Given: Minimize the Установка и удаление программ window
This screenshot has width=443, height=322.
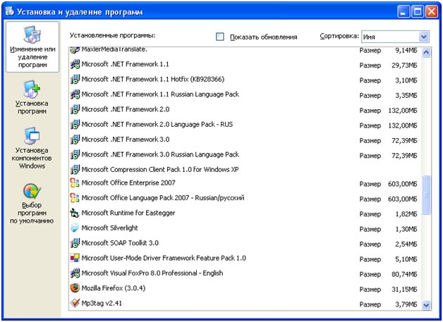Looking at the screenshot, I should (403, 11).
